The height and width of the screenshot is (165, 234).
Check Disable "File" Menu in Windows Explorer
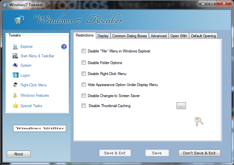pyautogui.click(x=84, y=51)
